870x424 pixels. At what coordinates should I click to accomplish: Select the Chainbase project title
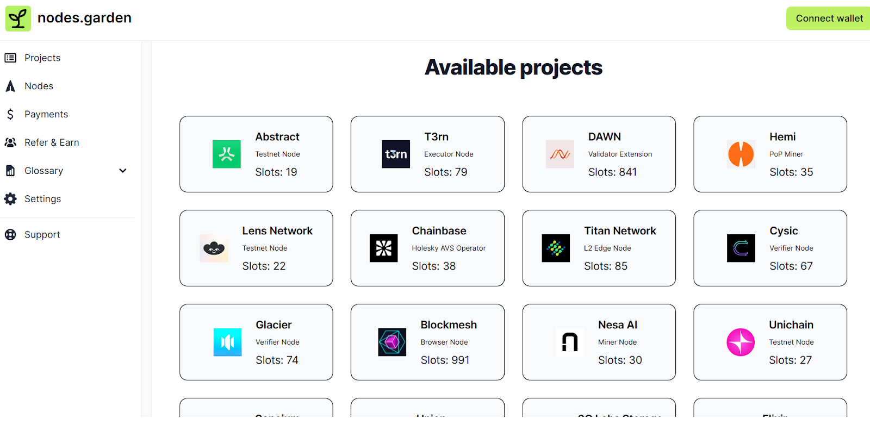439,231
